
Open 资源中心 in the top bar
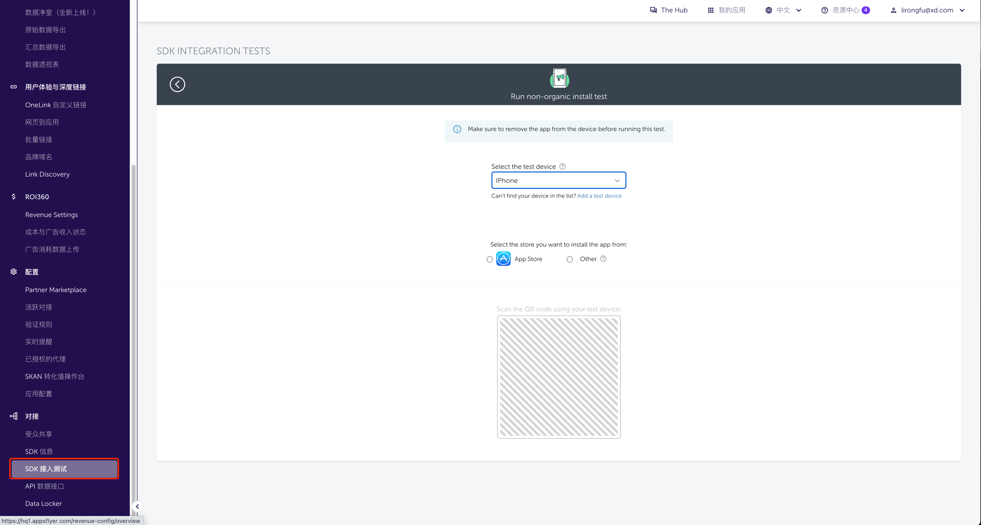846,10
